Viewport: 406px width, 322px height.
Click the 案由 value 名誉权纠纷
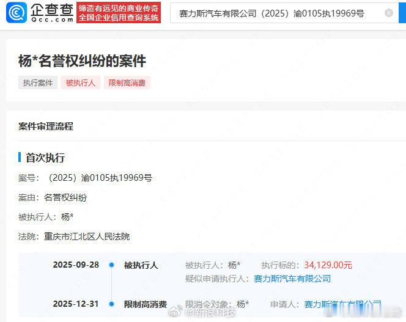(65, 197)
